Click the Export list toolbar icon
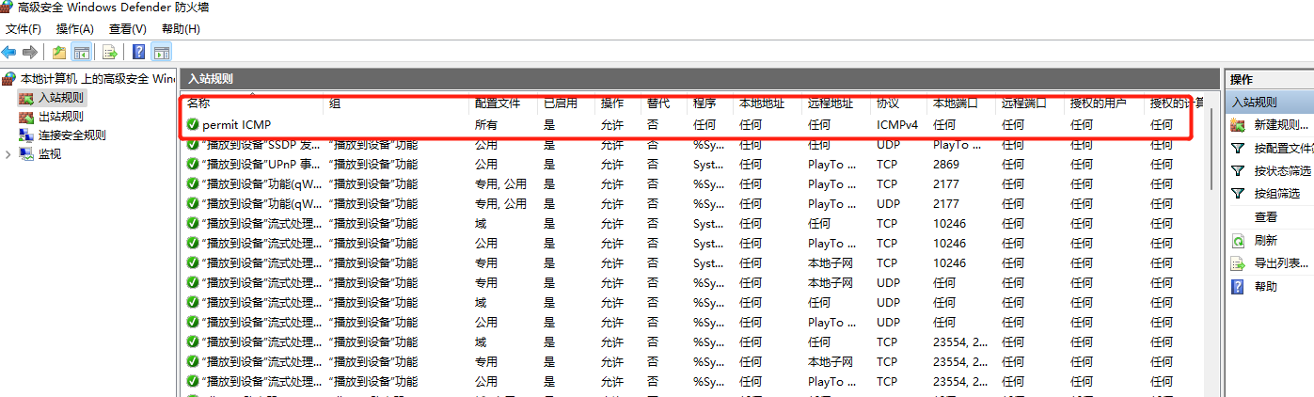This screenshot has height=397, width=1314. point(110,53)
